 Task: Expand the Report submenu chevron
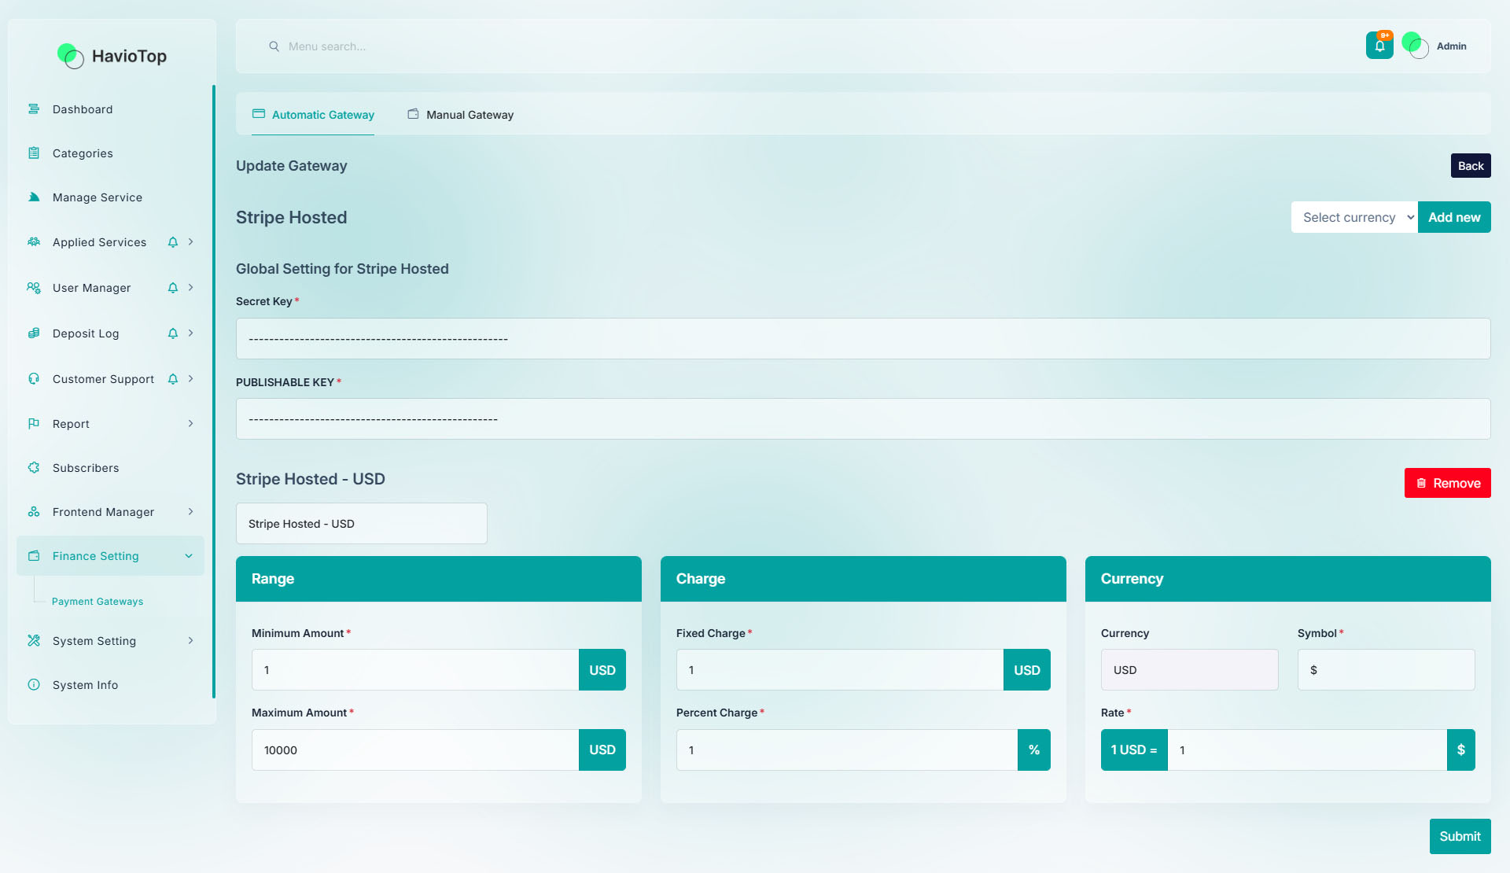click(x=190, y=424)
